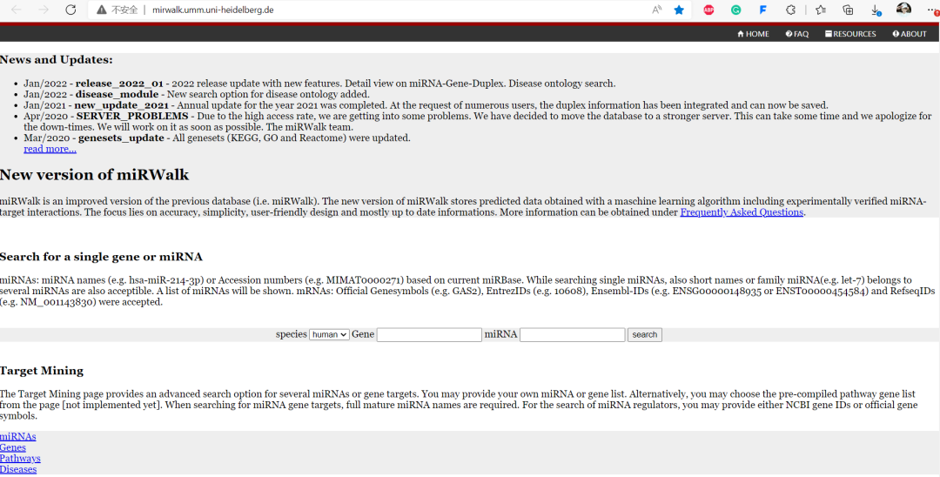Image resolution: width=940 pixels, height=477 pixels.
Task: Open the ABOUT page
Action: point(910,34)
